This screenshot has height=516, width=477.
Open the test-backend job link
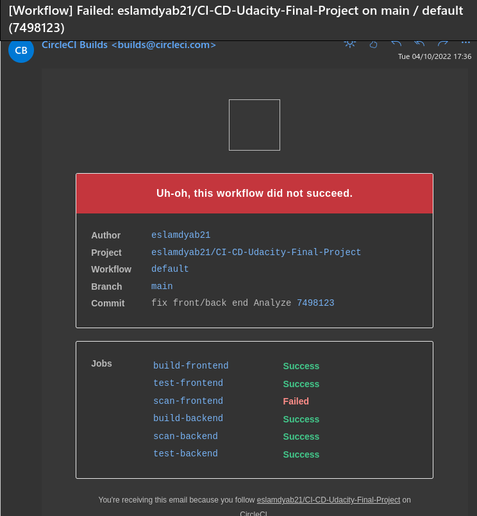click(x=186, y=453)
